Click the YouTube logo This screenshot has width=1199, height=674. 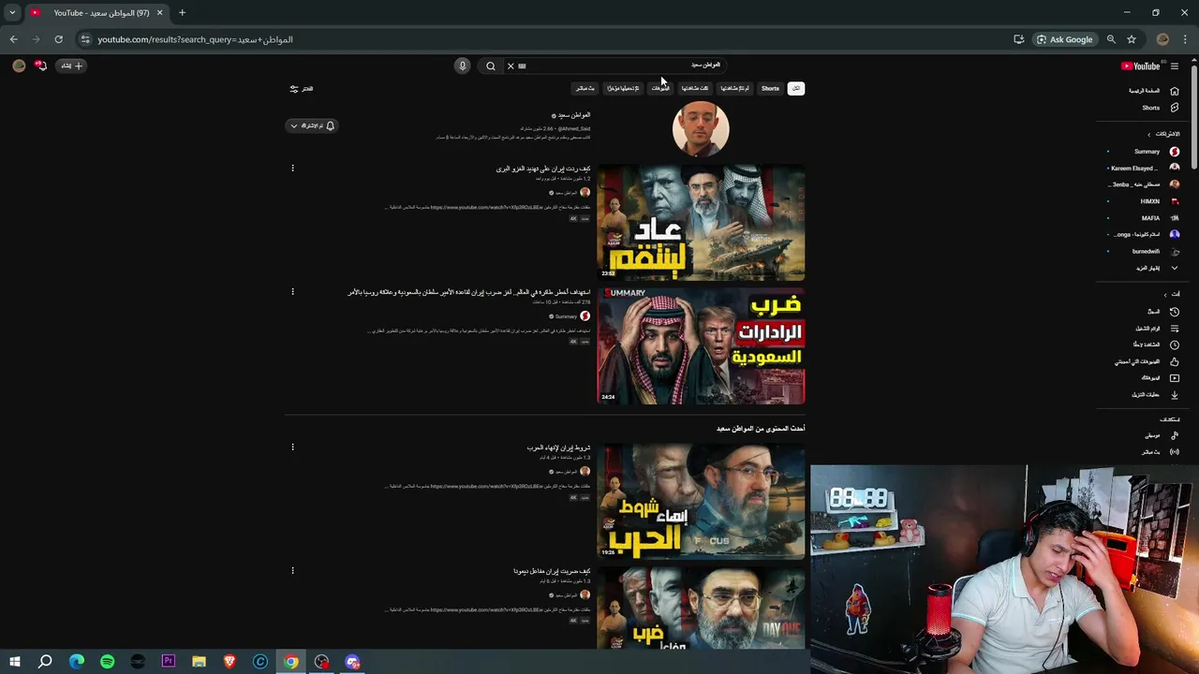pos(1141,66)
